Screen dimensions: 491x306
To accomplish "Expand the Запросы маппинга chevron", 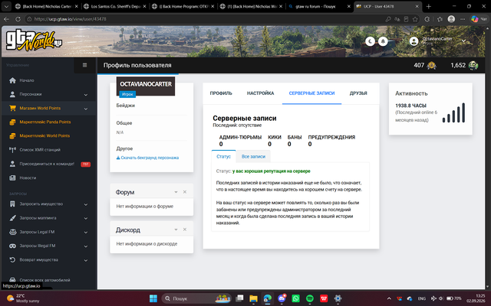I will tap(86, 218).
